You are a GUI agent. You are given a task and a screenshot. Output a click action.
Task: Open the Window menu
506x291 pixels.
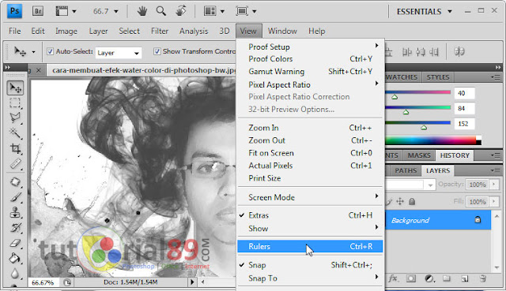(x=282, y=31)
